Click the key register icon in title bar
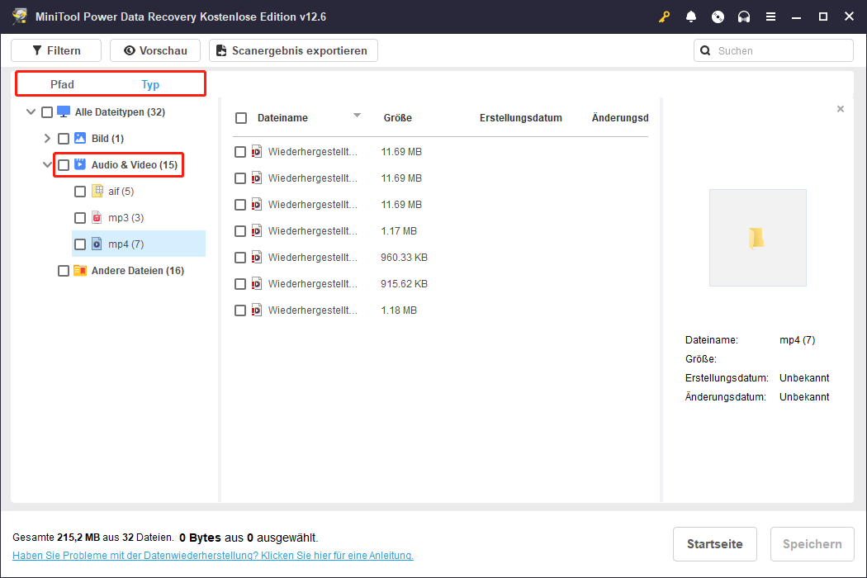 pos(664,17)
